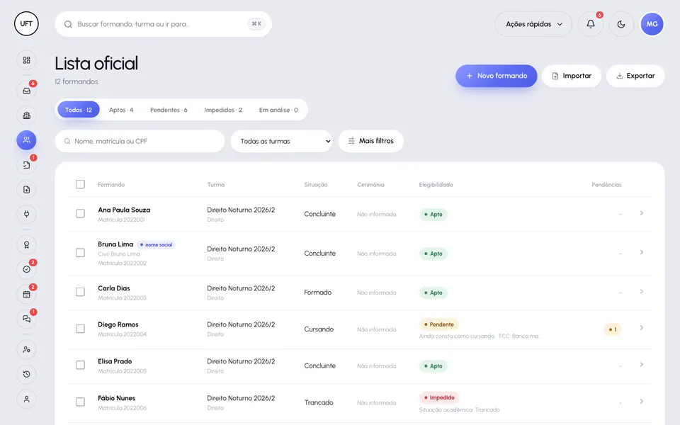Tick the select-all checkbox in table header
Image resolution: width=680 pixels, height=425 pixels.
click(x=80, y=184)
